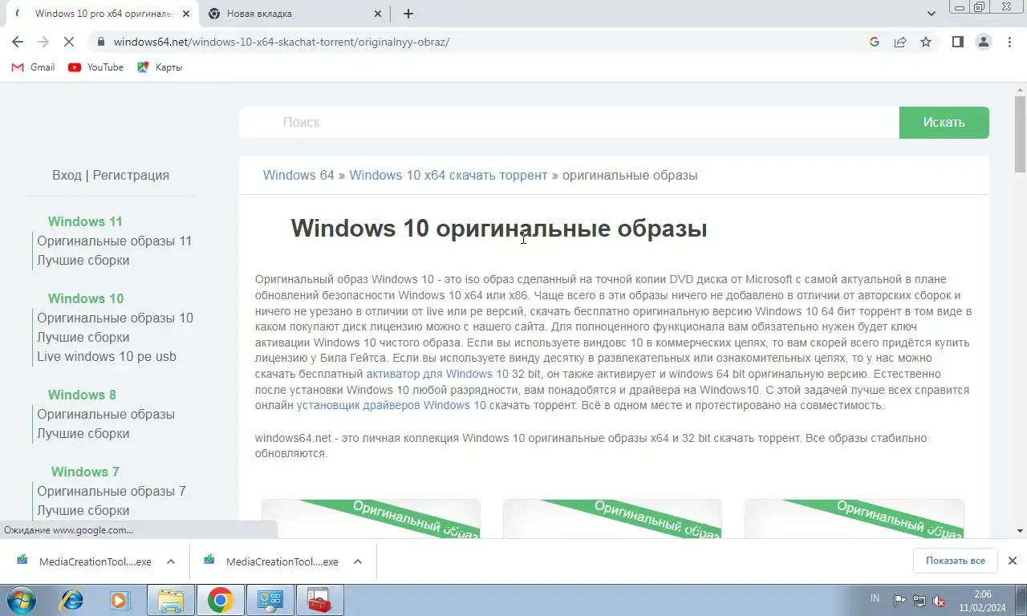This screenshot has height=616, width=1027.
Task: Open Action Center flag tray icon
Action: (x=900, y=600)
